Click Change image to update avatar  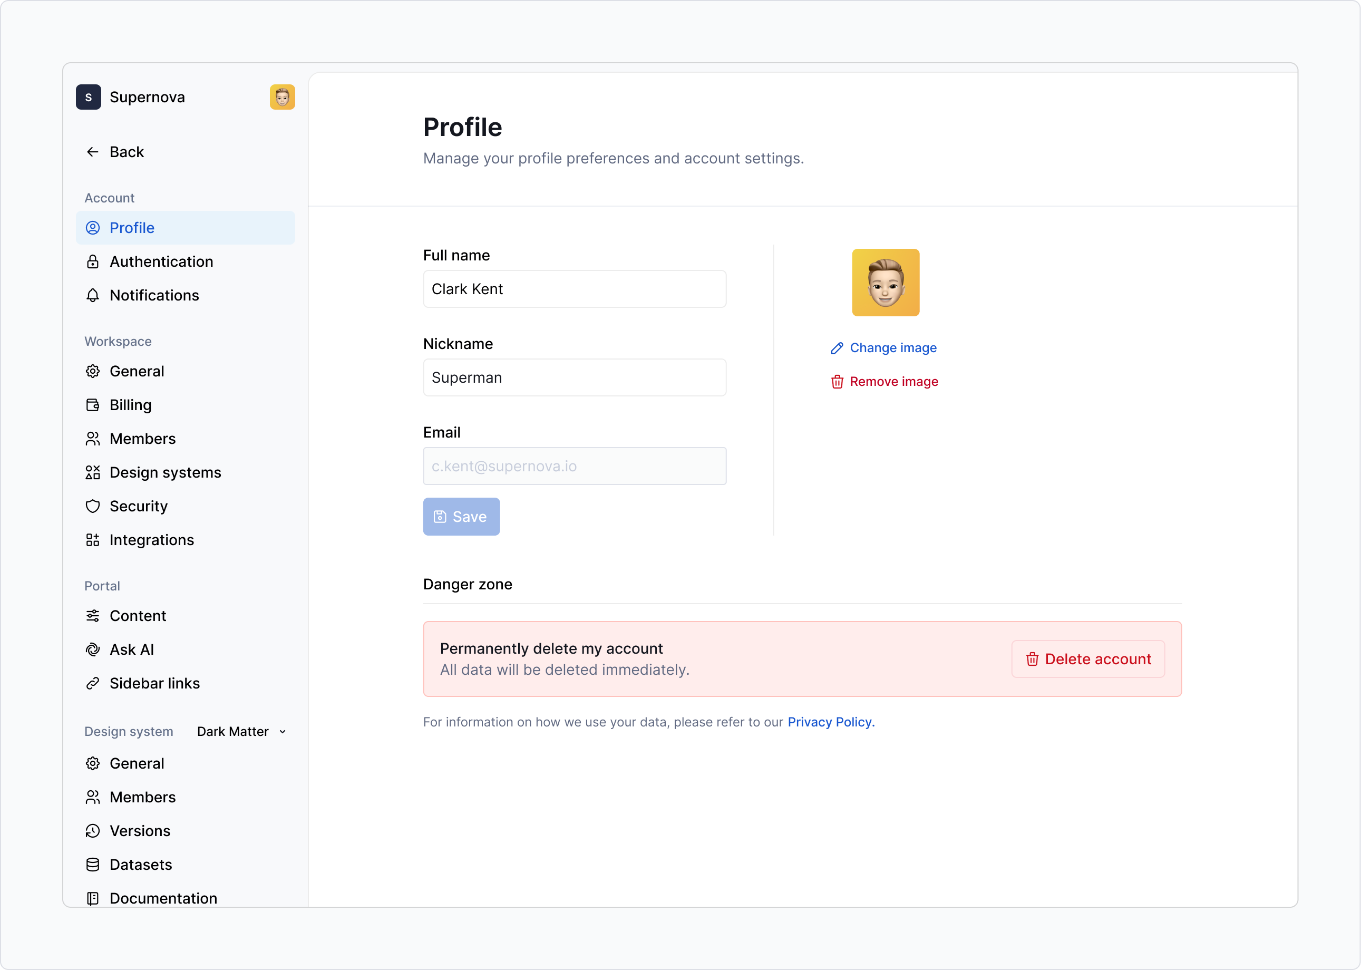click(893, 347)
